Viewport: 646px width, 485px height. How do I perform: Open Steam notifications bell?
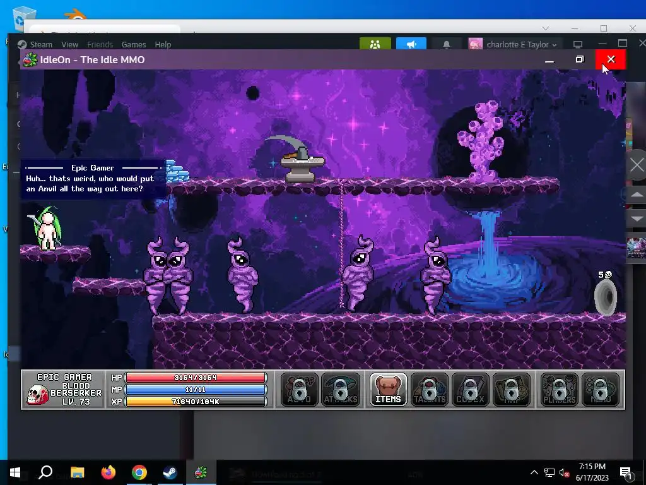(x=446, y=44)
